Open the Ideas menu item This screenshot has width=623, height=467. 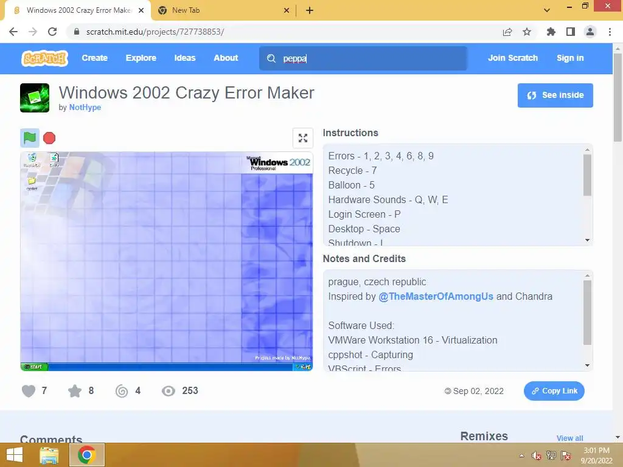point(185,58)
